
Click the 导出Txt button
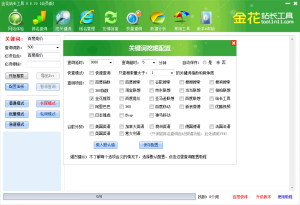(48, 76)
